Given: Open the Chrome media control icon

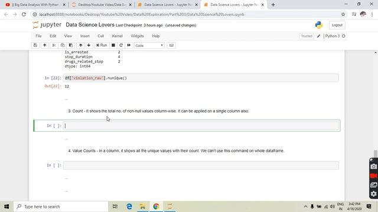Looking at the screenshot, I should (x=354, y=14).
